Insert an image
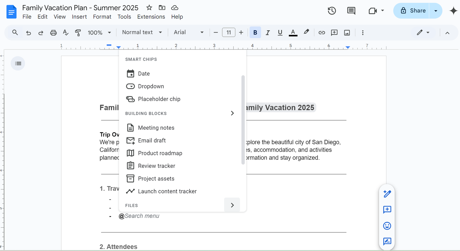The width and height of the screenshot is (460, 251). pyautogui.click(x=347, y=33)
